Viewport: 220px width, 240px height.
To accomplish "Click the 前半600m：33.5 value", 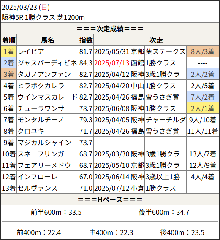I will 56,212.
